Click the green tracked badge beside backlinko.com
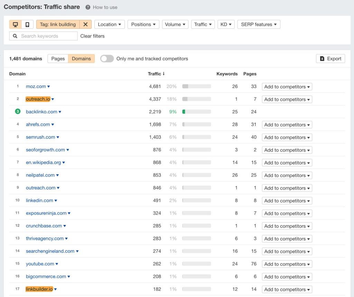 point(18,112)
